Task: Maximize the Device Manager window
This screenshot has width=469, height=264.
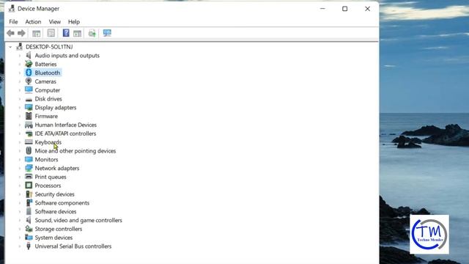Action: point(345,9)
